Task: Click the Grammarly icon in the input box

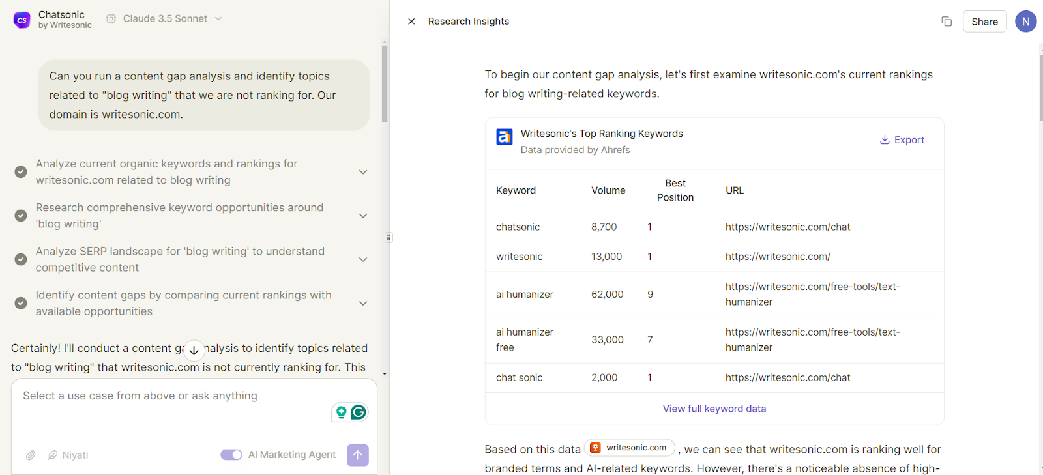Action: (x=359, y=412)
